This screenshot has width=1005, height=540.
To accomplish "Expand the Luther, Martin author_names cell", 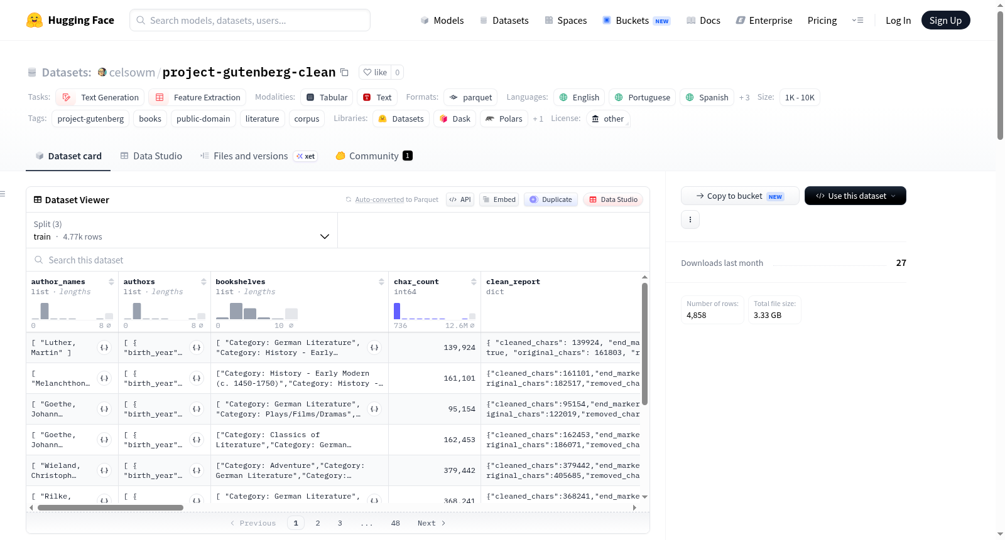I will (x=104, y=347).
